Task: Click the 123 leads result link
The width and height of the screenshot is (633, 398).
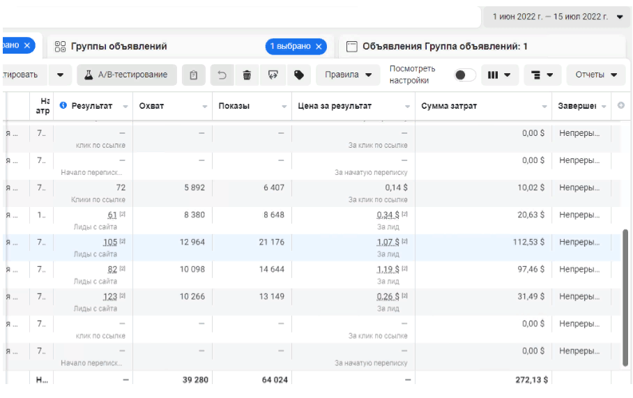Action: click(x=110, y=297)
